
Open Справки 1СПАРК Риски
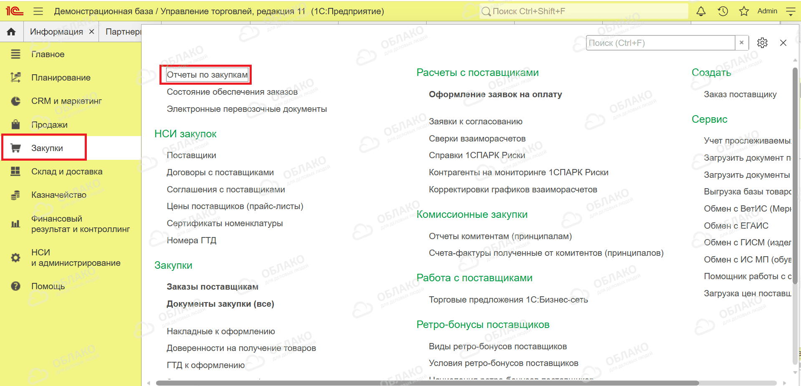[477, 155]
